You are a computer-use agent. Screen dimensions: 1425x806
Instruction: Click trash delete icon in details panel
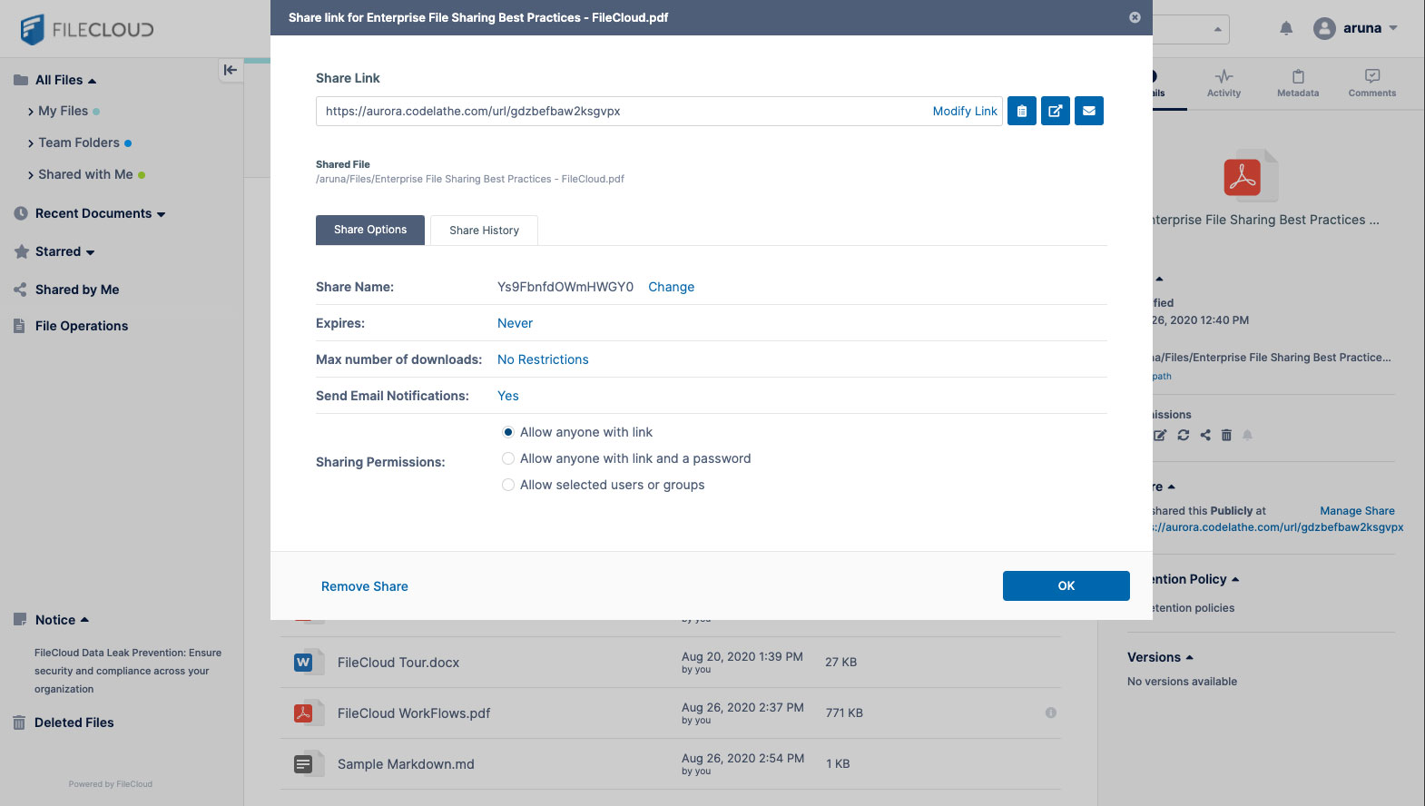1226,435
